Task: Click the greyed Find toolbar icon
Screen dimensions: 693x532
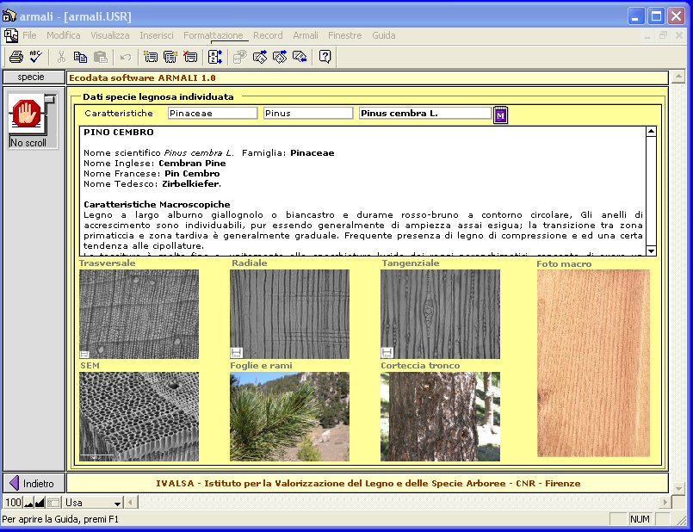Action: coord(240,57)
